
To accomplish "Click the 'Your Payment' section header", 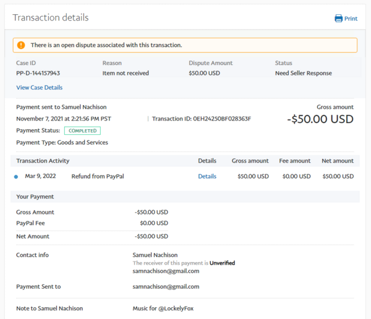I will point(35,197).
